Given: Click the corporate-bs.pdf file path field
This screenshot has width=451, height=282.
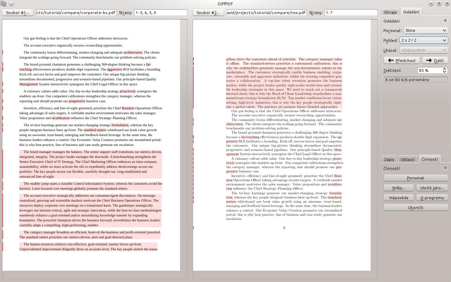Looking at the screenshot, I should point(76,13).
